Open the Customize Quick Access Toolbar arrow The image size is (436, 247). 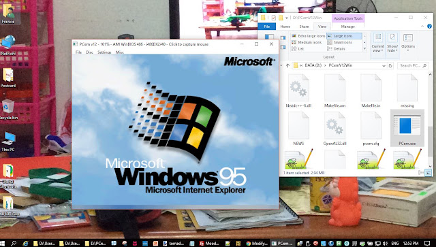(286, 18)
